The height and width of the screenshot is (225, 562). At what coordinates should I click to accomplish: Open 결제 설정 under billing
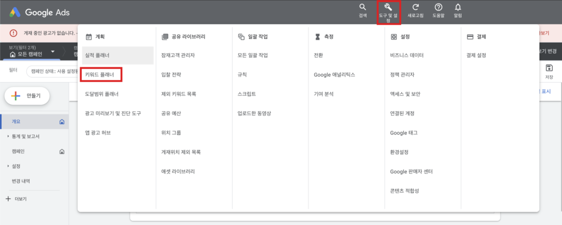tap(476, 55)
